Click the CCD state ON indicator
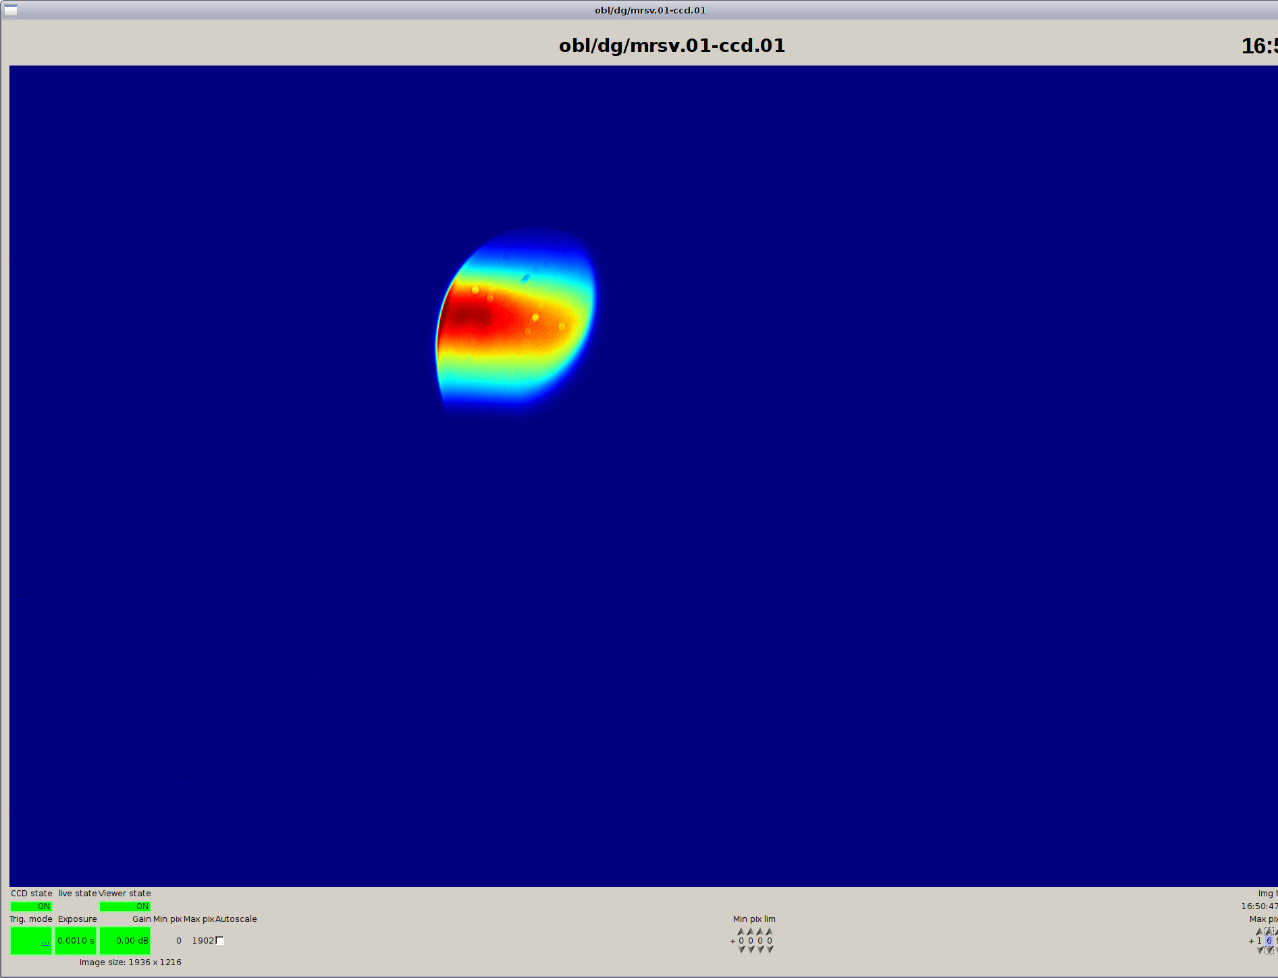 coord(31,906)
